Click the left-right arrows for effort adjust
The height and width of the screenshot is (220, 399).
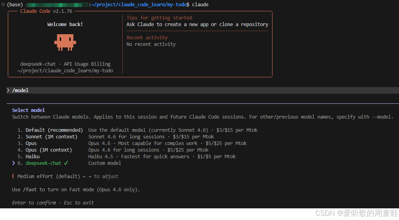pos(87,176)
